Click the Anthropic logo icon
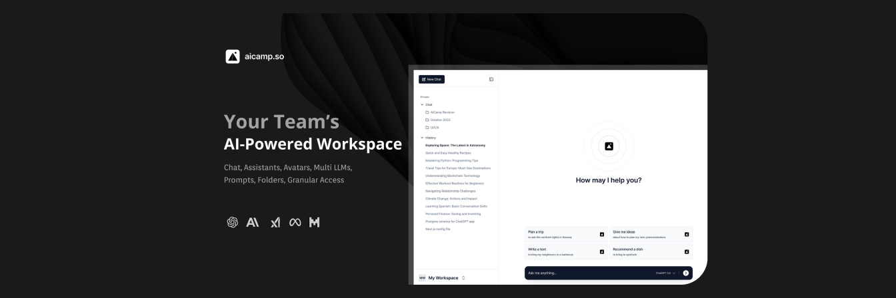 [253, 222]
